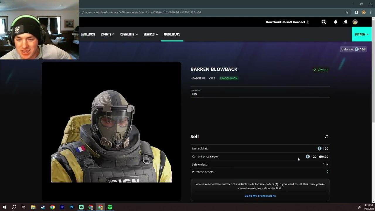Select the Marketplace nav tab
This screenshot has height=211, width=375.
172,34
